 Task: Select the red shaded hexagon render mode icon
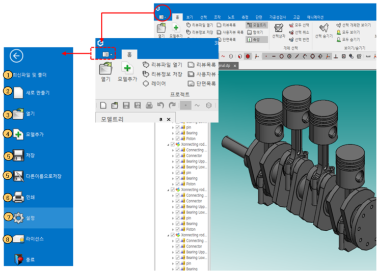coord(248,57)
